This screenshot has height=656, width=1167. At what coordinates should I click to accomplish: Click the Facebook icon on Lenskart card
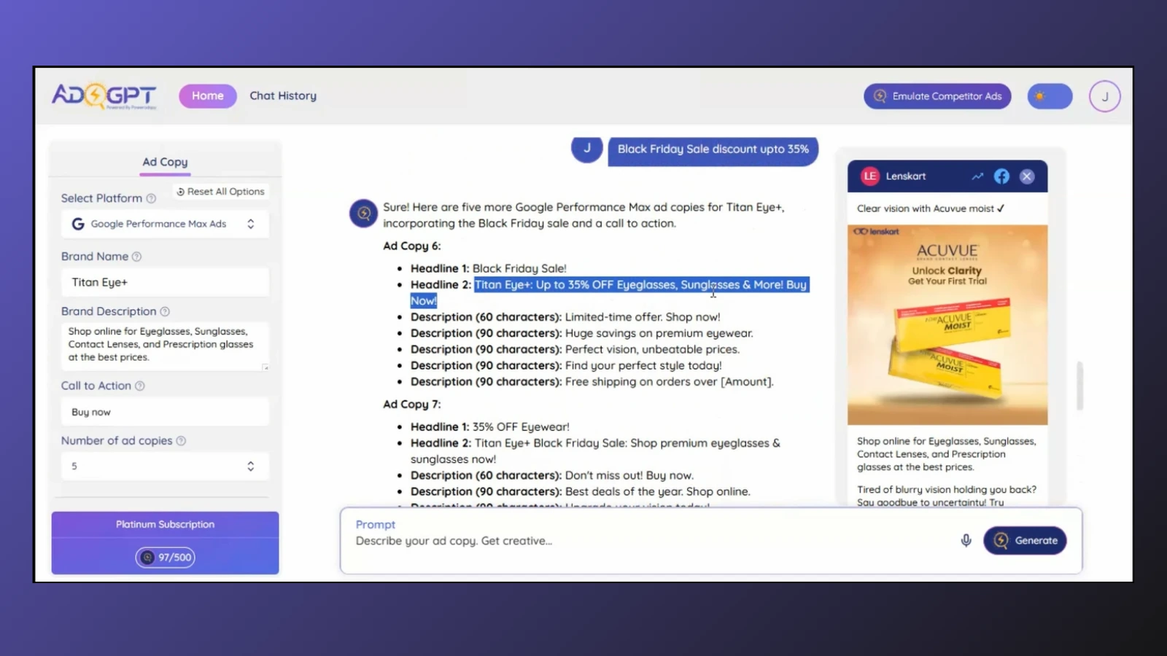coord(1001,176)
